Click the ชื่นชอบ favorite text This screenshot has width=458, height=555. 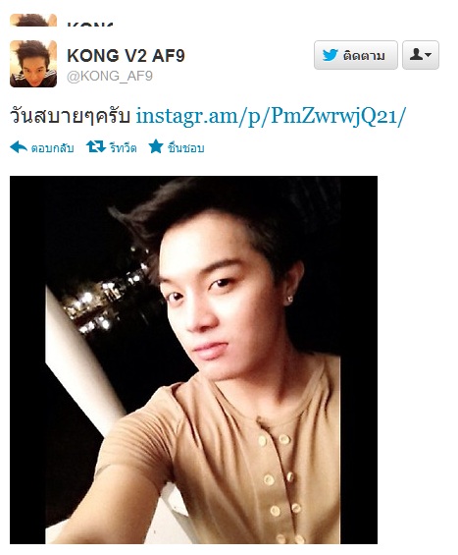[186, 147]
